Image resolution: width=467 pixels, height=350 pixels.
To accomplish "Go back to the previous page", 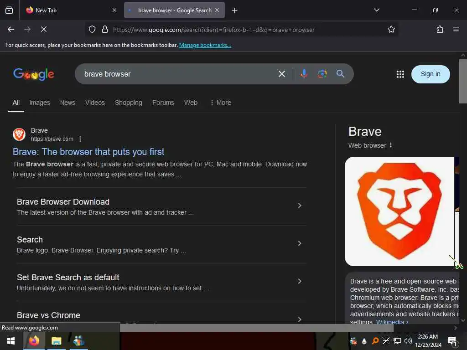I will pos(11,29).
